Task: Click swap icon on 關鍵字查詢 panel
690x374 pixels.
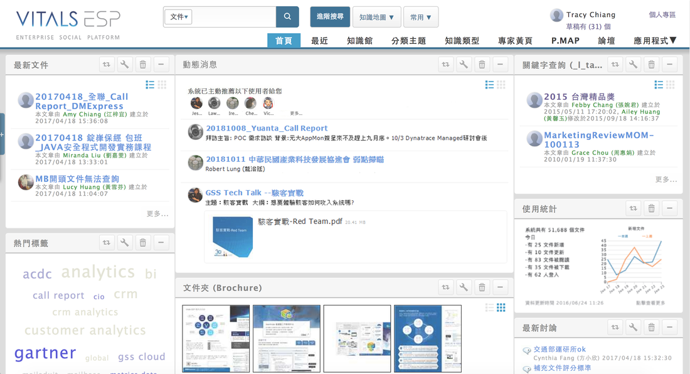Action: click(x=615, y=65)
